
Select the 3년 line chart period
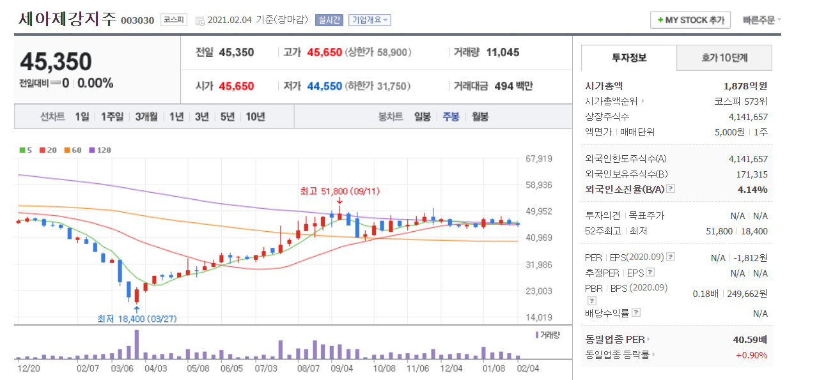(202, 117)
